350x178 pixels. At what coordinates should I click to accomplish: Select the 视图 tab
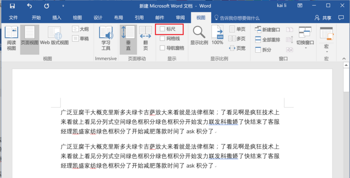(x=201, y=18)
